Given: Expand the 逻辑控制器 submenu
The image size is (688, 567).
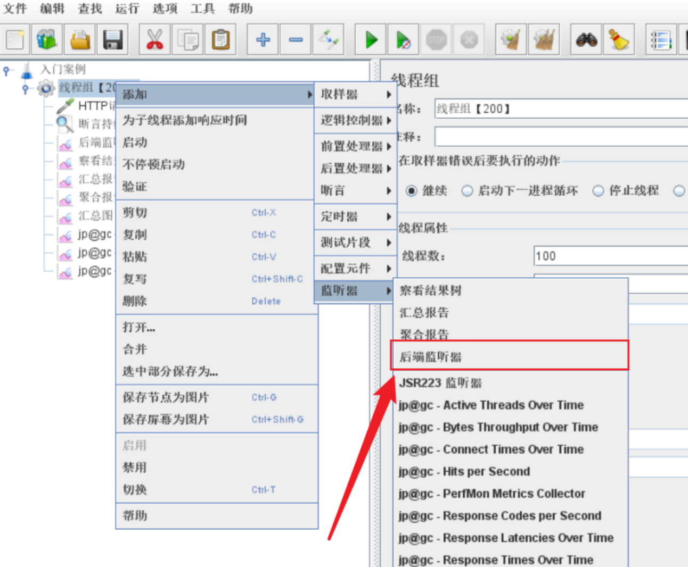Looking at the screenshot, I should (x=356, y=121).
